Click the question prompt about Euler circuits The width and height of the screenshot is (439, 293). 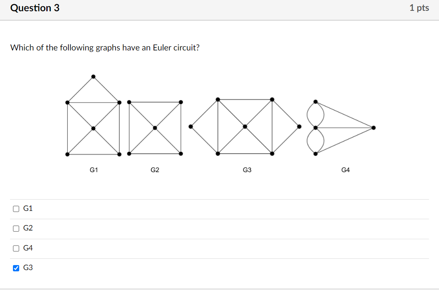105,48
